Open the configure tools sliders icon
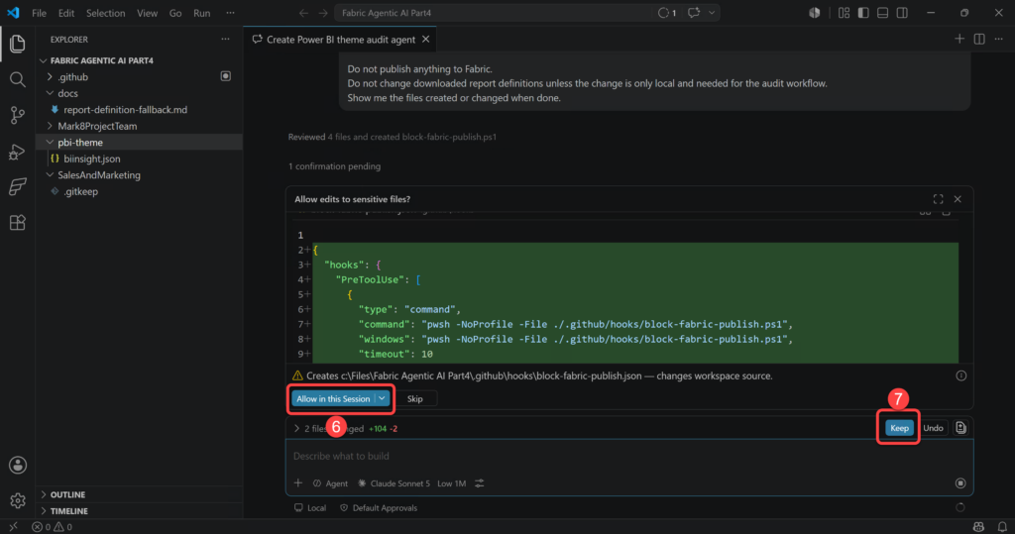The width and height of the screenshot is (1015, 534). point(480,482)
